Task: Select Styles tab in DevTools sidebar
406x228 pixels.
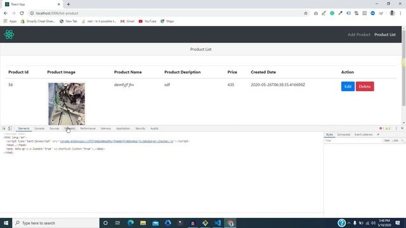Action: (329, 135)
